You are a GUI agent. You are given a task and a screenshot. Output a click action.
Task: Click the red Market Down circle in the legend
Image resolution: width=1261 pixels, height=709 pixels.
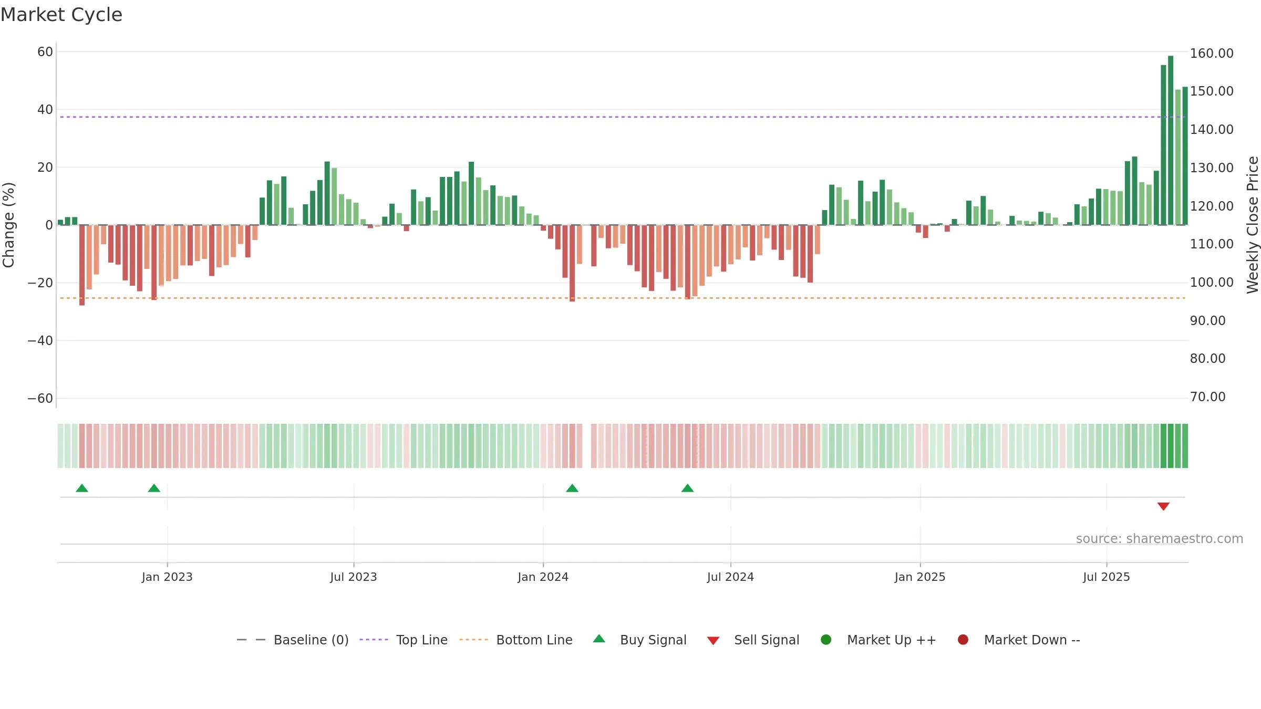click(x=963, y=640)
